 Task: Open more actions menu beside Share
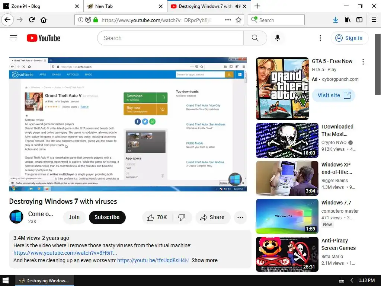pos(240,217)
